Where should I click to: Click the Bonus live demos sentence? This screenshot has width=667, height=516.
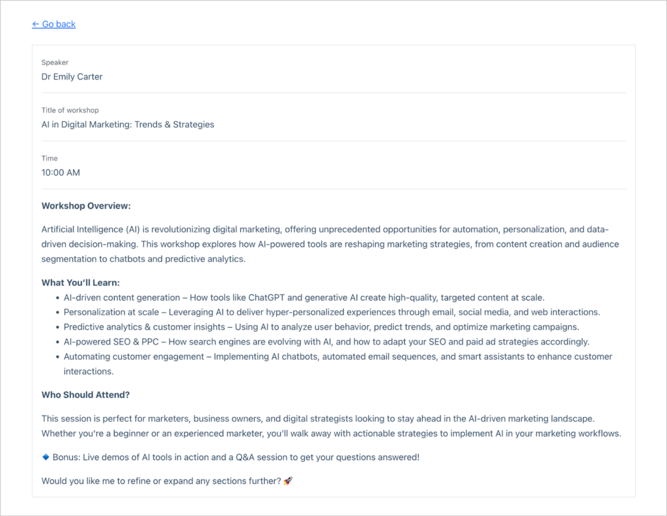click(236, 457)
